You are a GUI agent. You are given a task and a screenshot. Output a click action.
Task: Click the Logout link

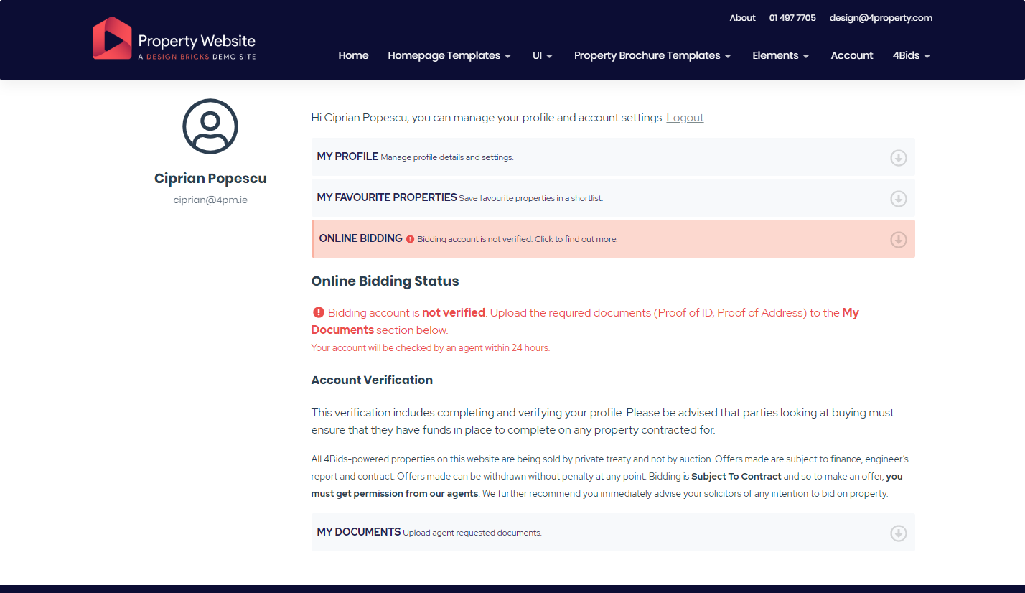pos(685,118)
